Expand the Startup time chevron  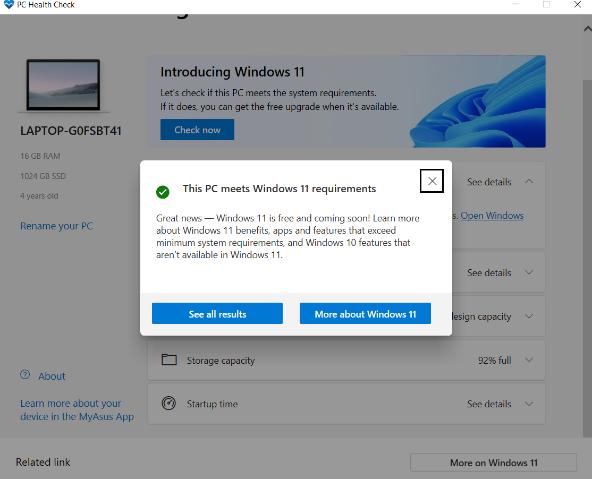click(x=529, y=404)
